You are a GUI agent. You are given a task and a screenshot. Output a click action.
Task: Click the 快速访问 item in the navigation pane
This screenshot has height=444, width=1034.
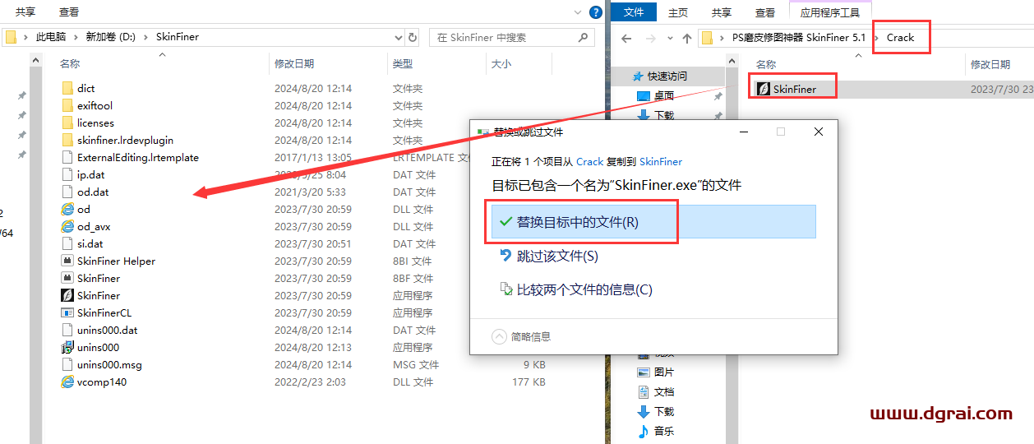667,76
